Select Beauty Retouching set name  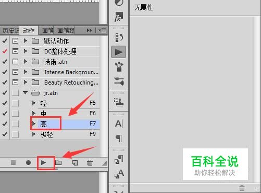[x=71, y=82]
